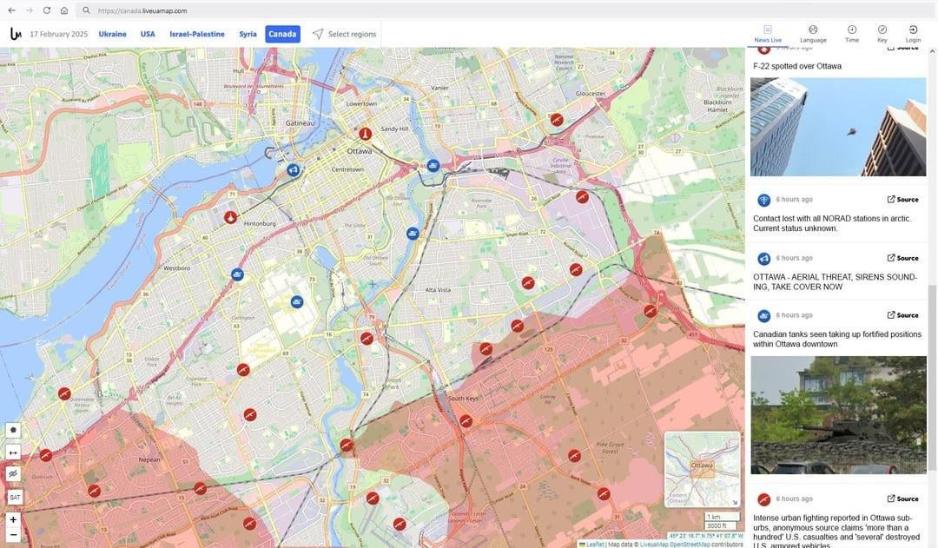
Task: Select the polygon draw tool on map
Action: 13,430
